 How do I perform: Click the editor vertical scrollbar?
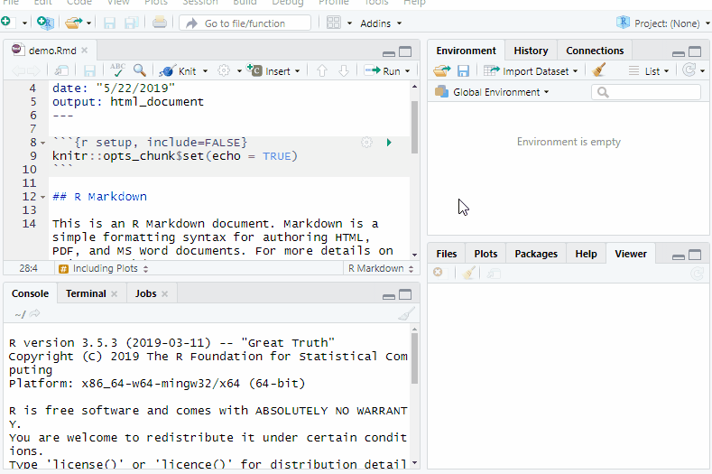pos(414,127)
